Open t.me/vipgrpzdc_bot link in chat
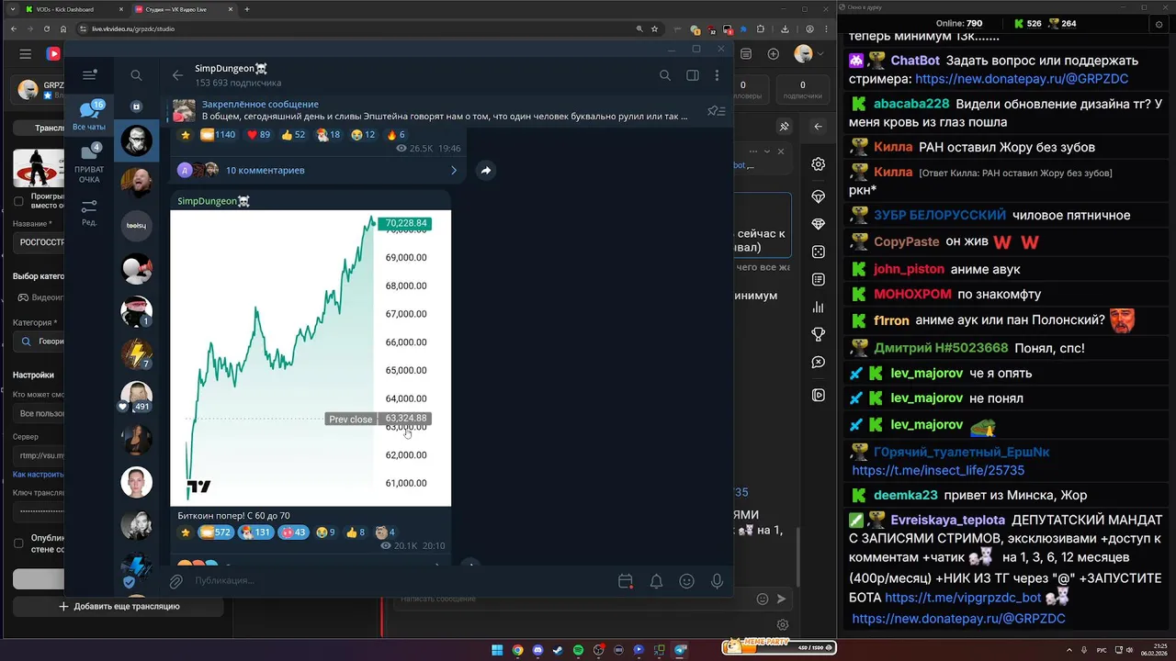Viewport: 1176px width, 661px height. [963, 598]
